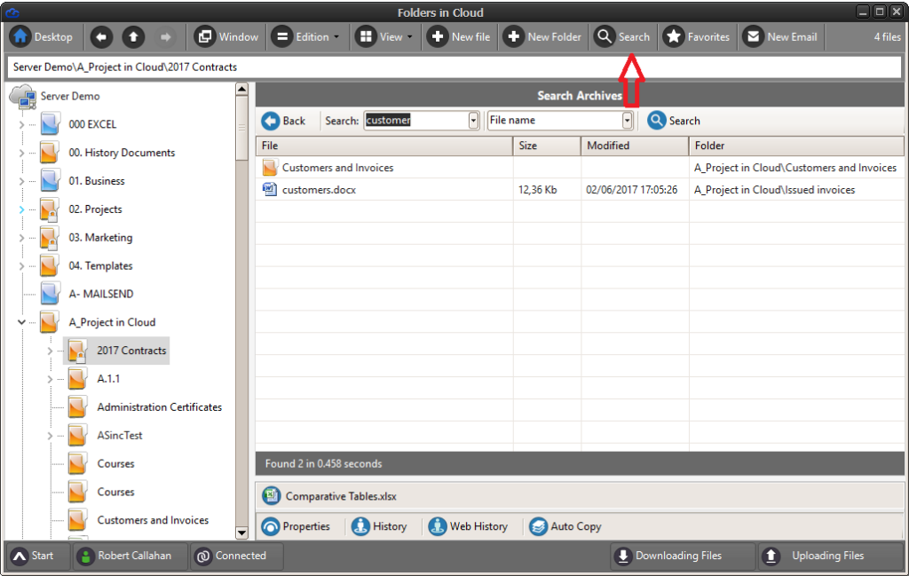
Task: Enable Auto Copy
Action: click(x=565, y=526)
